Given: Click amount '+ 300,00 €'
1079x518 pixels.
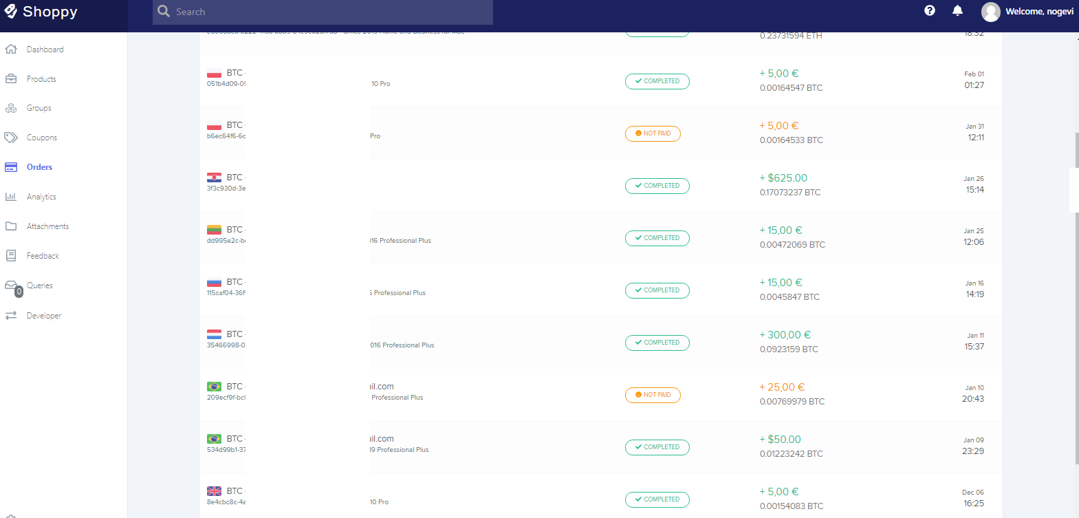Looking at the screenshot, I should pos(785,335).
